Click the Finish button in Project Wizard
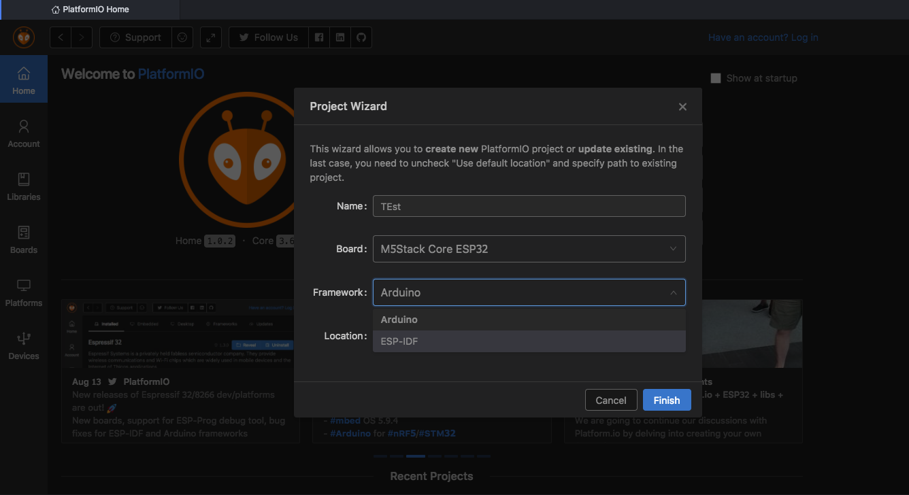This screenshot has width=909, height=495. [667, 400]
